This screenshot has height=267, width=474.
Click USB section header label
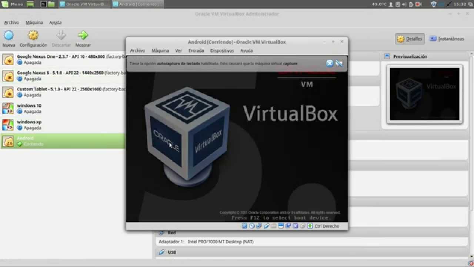(172, 252)
